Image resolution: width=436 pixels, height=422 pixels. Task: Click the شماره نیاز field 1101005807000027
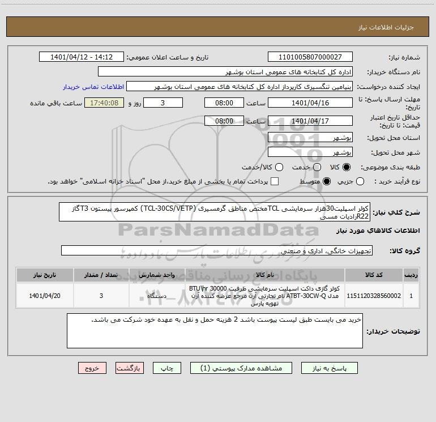pyautogui.click(x=310, y=57)
